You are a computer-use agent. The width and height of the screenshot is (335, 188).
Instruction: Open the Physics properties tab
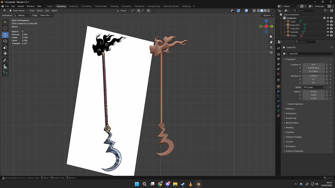coord(278,101)
